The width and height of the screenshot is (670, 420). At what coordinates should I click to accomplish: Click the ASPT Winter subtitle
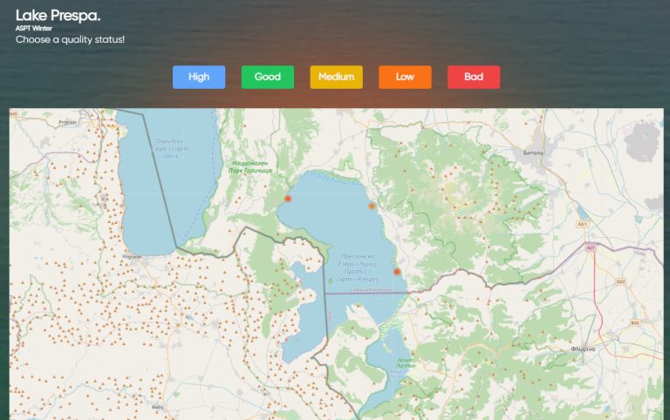(34, 28)
